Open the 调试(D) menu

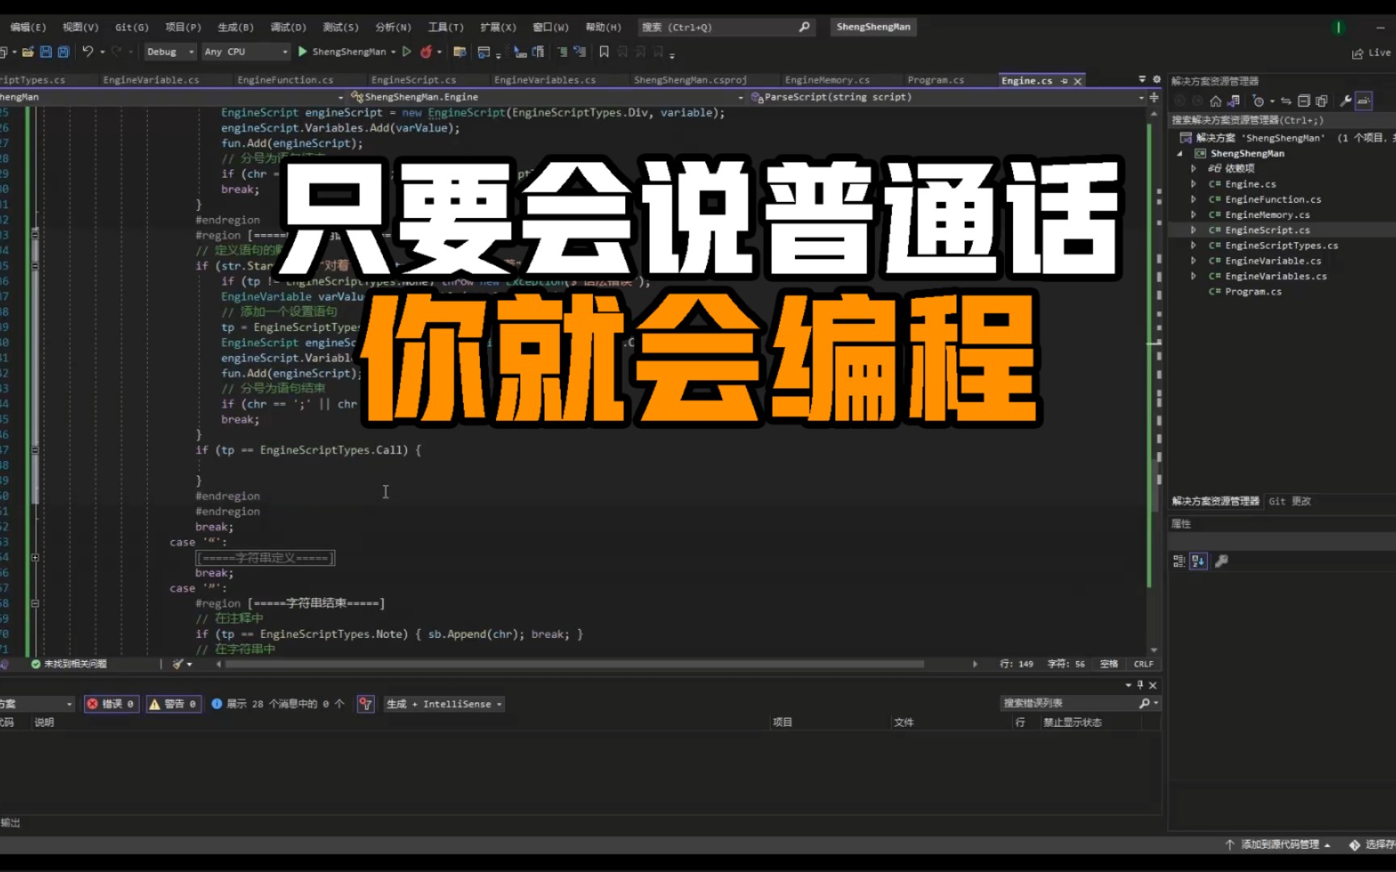click(288, 27)
